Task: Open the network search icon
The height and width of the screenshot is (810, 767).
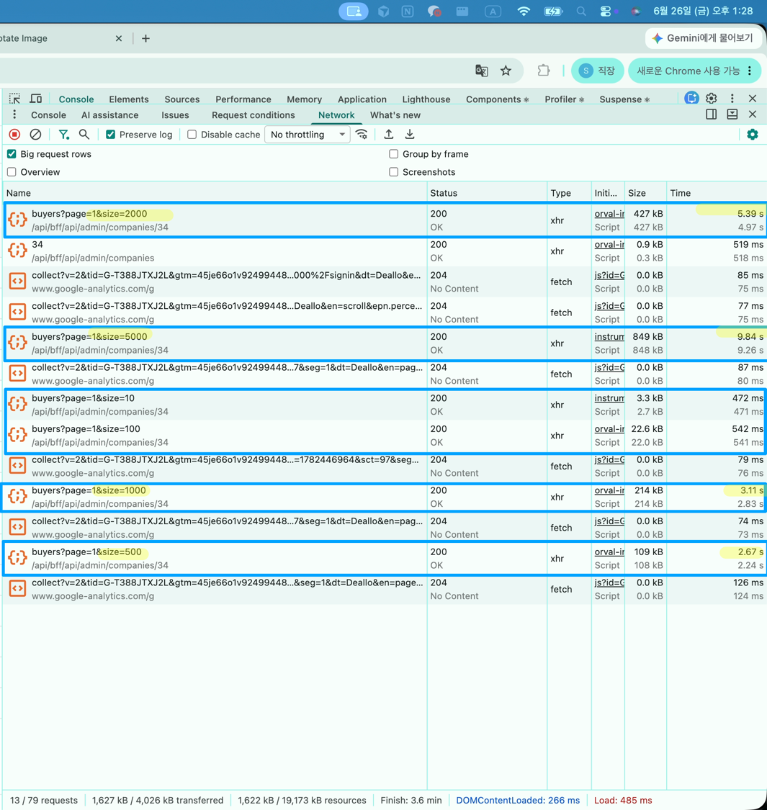Action: point(84,135)
